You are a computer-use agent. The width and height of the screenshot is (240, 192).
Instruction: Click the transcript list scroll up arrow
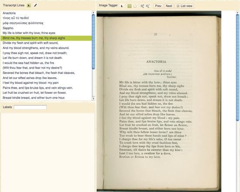pyautogui.click(x=93, y=12)
